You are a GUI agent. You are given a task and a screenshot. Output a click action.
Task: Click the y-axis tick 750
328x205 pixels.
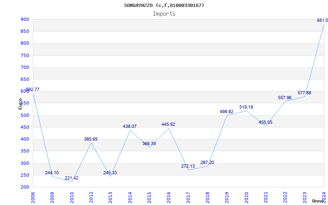coord(25,55)
